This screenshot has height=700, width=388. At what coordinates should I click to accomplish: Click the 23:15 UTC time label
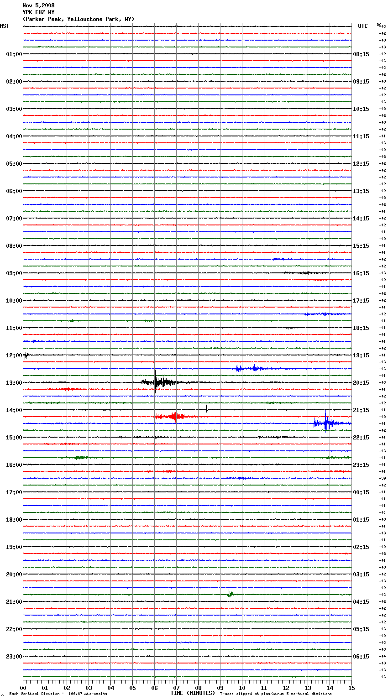coord(361,465)
